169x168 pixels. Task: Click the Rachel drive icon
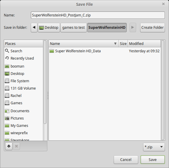click(x=7, y=95)
